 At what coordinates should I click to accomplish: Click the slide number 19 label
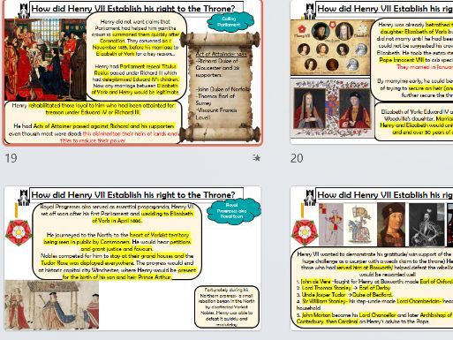pos(11,158)
